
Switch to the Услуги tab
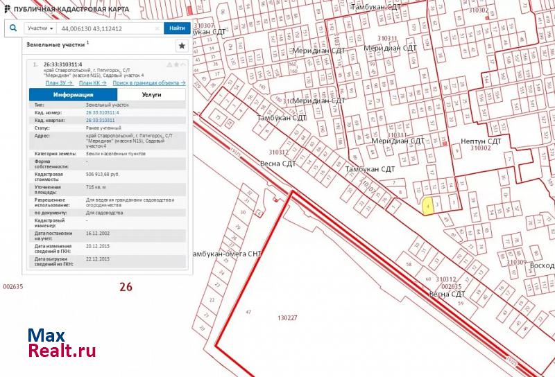151,95
